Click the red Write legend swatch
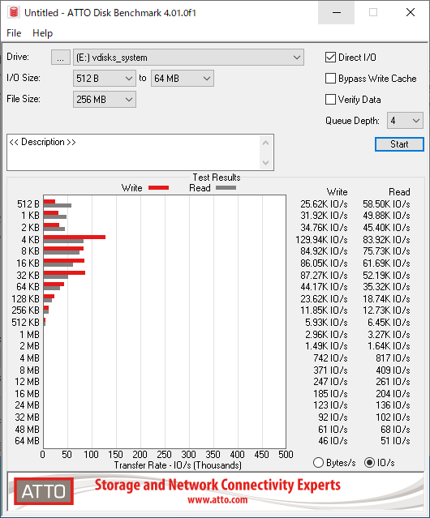The height and width of the screenshot is (518, 430). pos(159,187)
